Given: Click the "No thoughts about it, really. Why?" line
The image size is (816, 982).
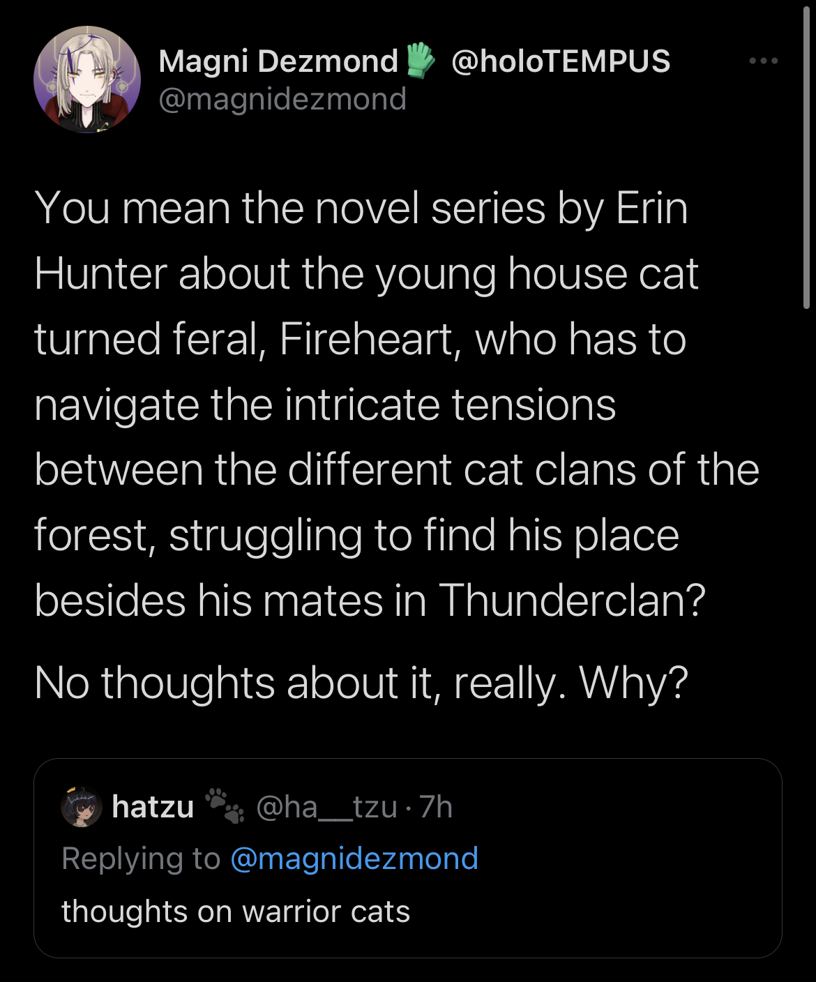Looking at the screenshot, I should [x=361, y=682].
